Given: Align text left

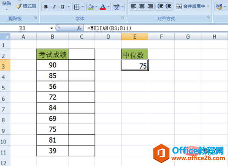Looking at the screenshot, I should (133, 6).
